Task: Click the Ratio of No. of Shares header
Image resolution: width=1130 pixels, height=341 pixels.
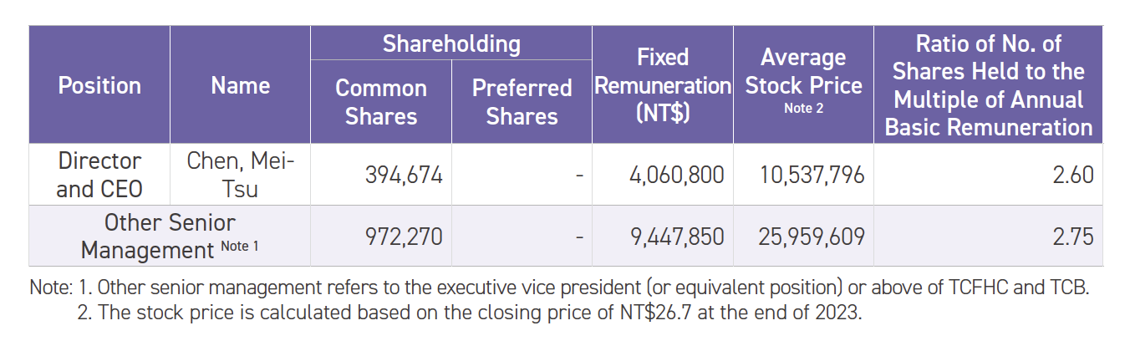Action: (x=989, y=85)
